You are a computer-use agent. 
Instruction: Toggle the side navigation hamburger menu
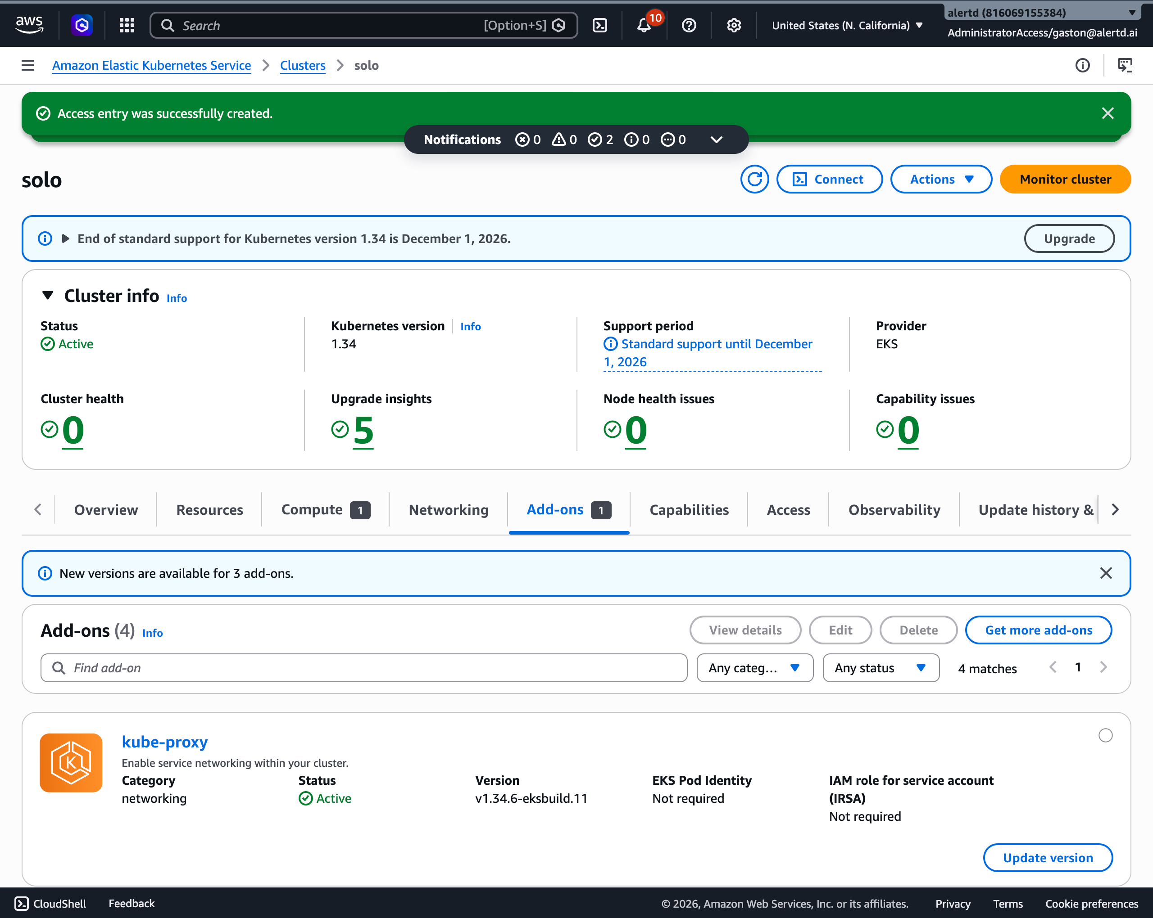28,65
